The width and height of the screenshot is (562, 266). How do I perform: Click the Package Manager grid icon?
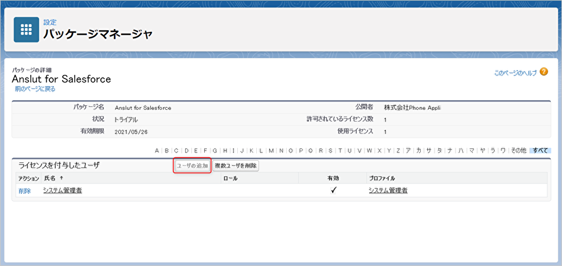[26, 30]
